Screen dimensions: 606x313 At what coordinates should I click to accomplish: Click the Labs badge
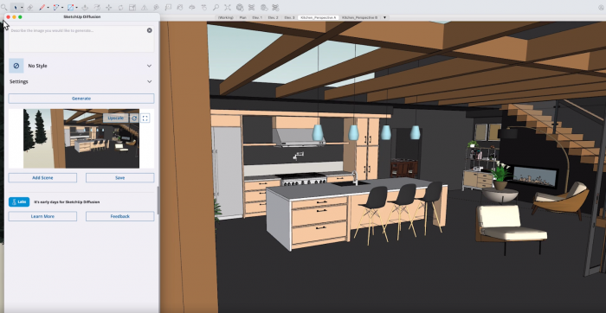point(19,201)
